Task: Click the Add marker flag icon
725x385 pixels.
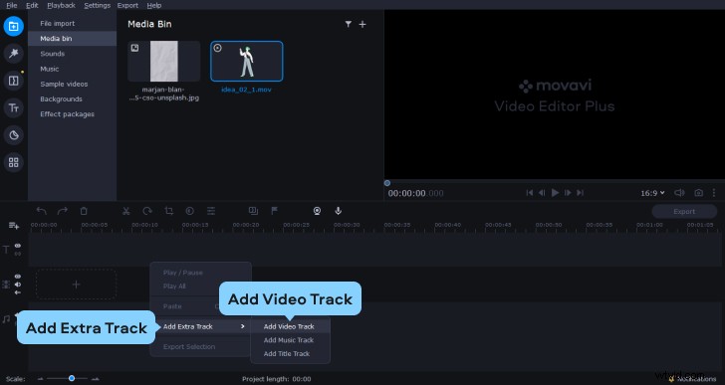Action: [274, 211]
